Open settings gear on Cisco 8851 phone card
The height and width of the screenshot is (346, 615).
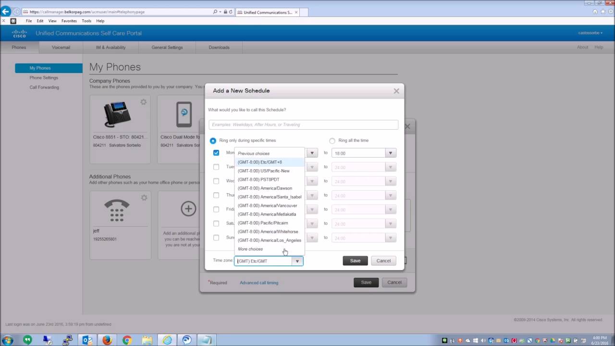(143, 102)
